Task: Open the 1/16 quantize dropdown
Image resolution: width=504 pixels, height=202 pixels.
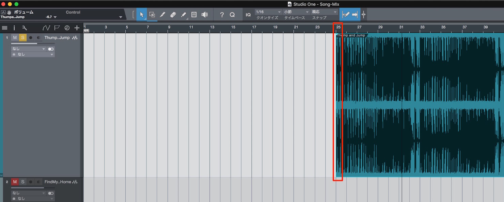Action: tap(268, 12)
